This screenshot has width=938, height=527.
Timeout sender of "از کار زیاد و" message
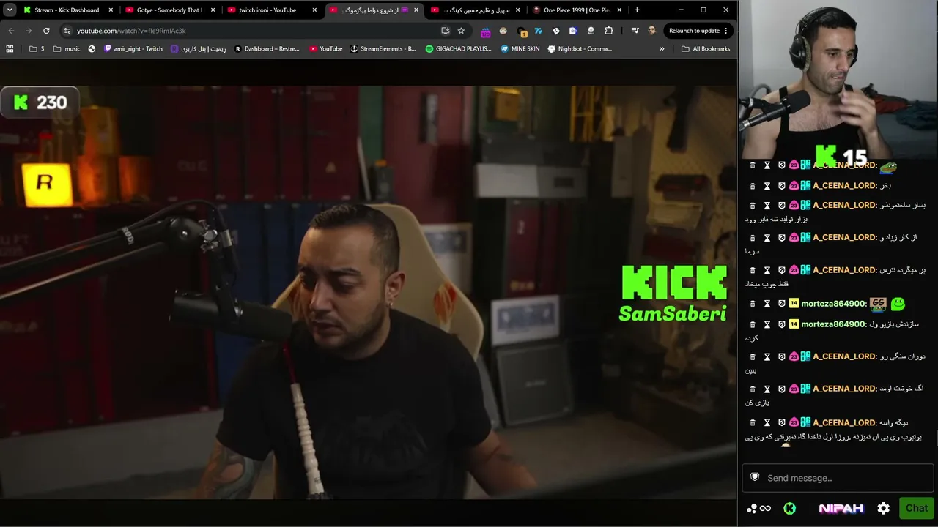point(767,238)
